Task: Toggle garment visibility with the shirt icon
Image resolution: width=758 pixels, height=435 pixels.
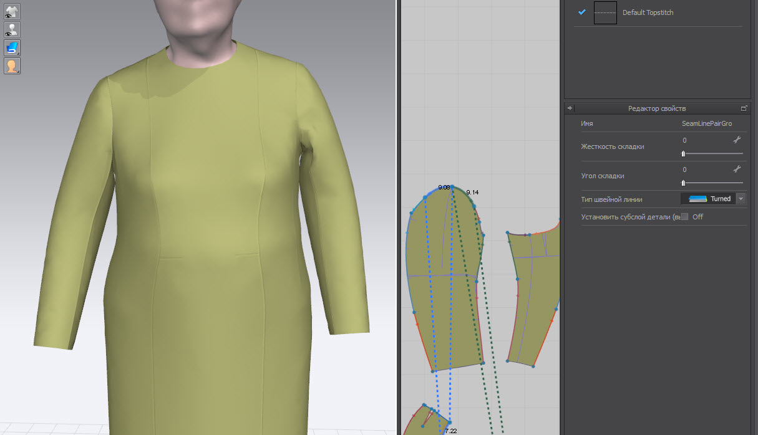Action: pyautogui.click(x=12, y=11)
